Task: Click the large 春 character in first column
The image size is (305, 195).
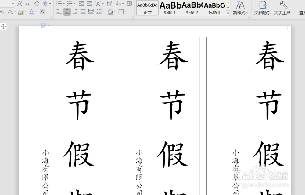Action: point(79,56)
